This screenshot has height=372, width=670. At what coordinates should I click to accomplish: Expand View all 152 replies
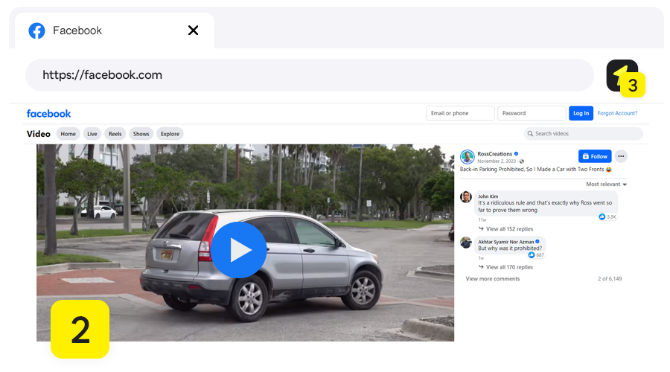509,229
